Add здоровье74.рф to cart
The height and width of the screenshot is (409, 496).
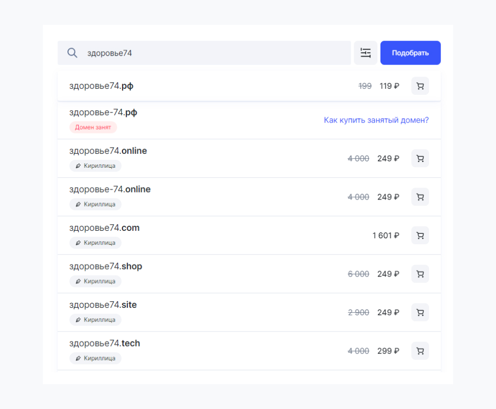click(x=420, y=86)
